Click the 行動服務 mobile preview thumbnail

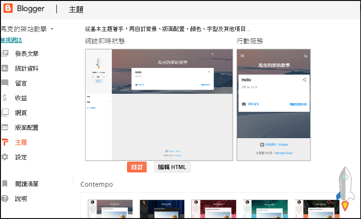point(274,105)
